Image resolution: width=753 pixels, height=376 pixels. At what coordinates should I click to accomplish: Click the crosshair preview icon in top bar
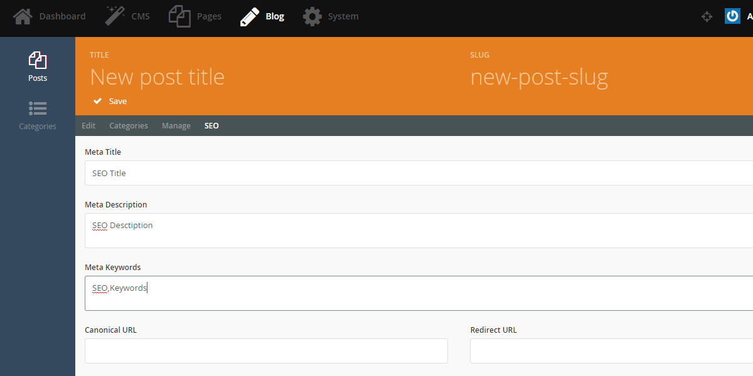click(x=707, y=17)
